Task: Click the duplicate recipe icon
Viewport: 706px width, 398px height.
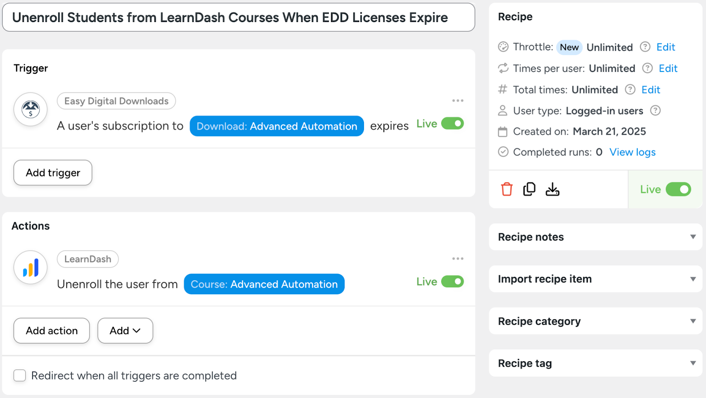Action: (x=529, y=189)
